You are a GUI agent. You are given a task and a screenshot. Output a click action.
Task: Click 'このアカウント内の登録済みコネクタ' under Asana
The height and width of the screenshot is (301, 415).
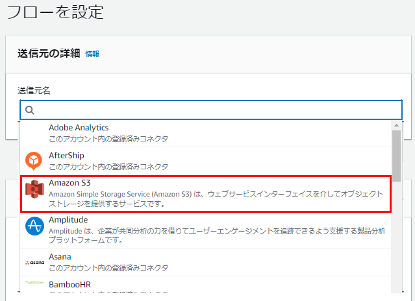[108, 268]
